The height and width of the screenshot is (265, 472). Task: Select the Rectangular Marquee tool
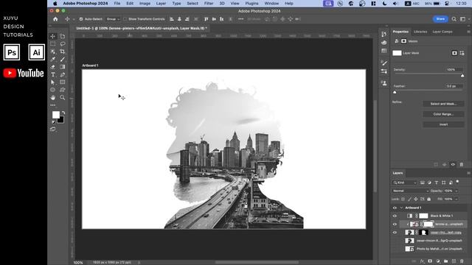coord(53,44)
